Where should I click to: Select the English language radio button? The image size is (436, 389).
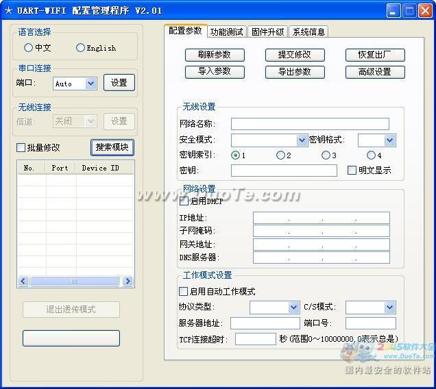pyautogui.click(x=80, y=47)
